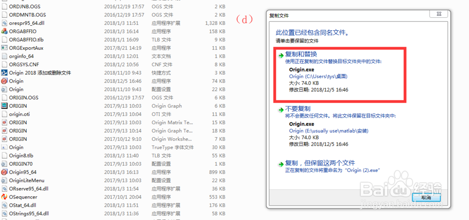Click the TrueType 字体文件 type cell
This screenshot has height=220, width=469.
pos(173,147)
